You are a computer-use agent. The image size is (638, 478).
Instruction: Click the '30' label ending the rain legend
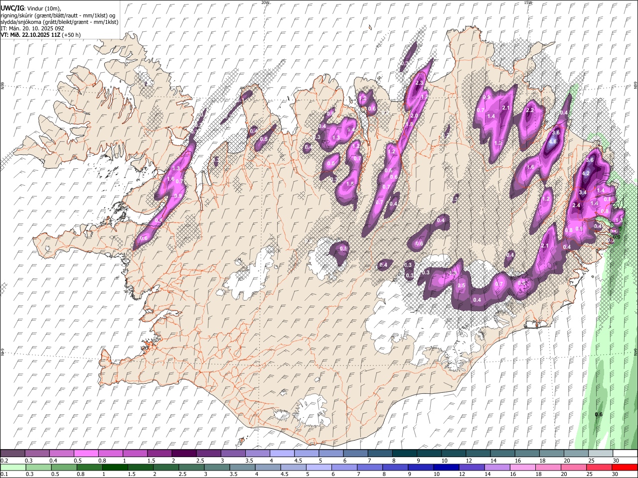[x=616, y=474]
